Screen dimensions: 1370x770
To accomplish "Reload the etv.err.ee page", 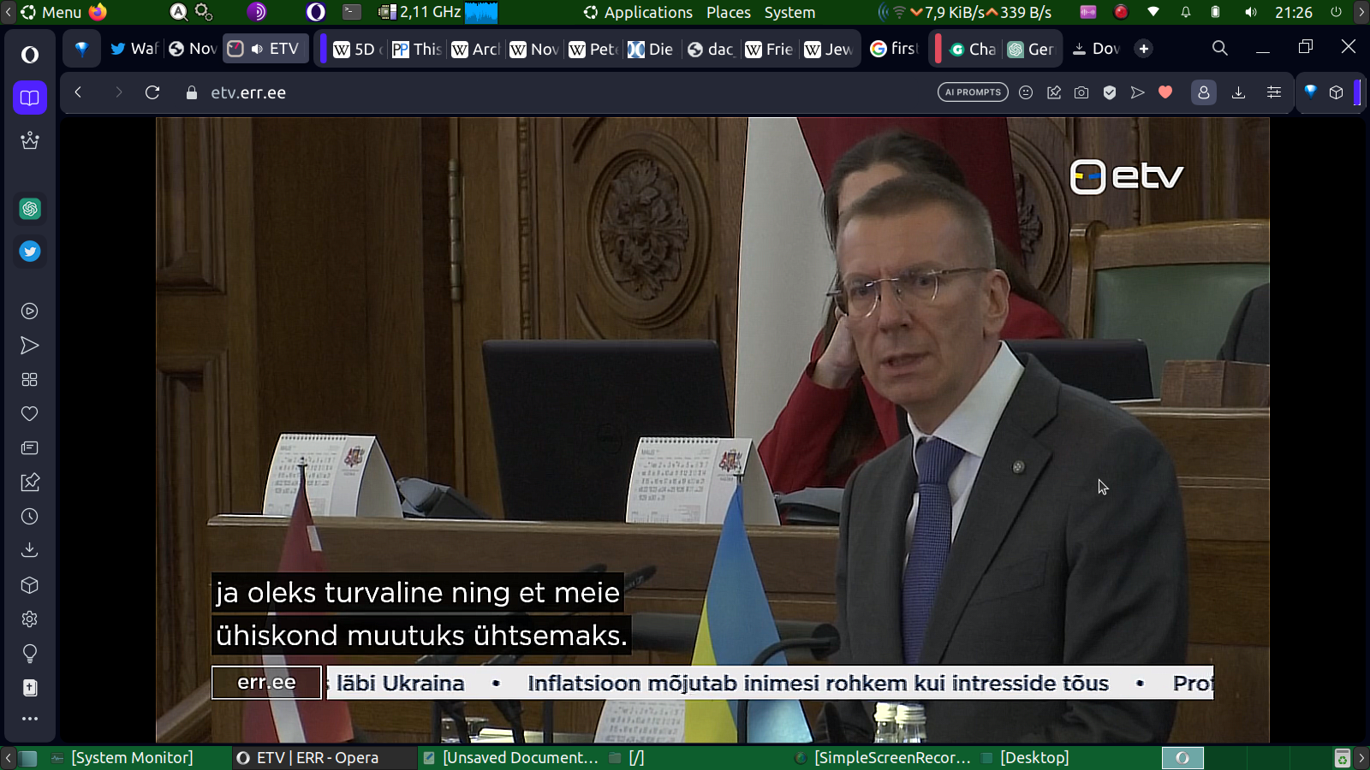I will 152,92.
